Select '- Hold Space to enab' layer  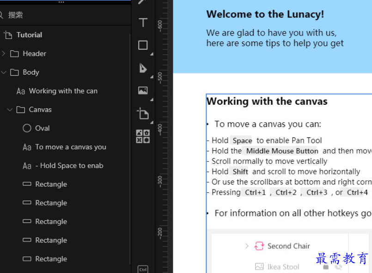[65, 166]
